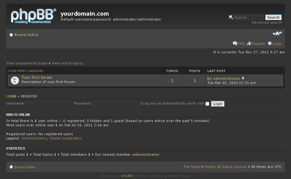Click the current time text Tue Nov 27, 2012
The height and width of the screenshot is (179, 291).
(249, 52)
